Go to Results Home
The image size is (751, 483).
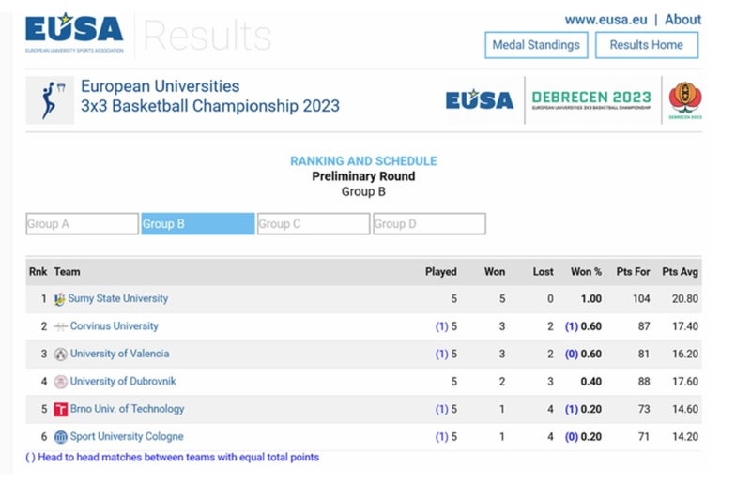(x=646, y=45)
